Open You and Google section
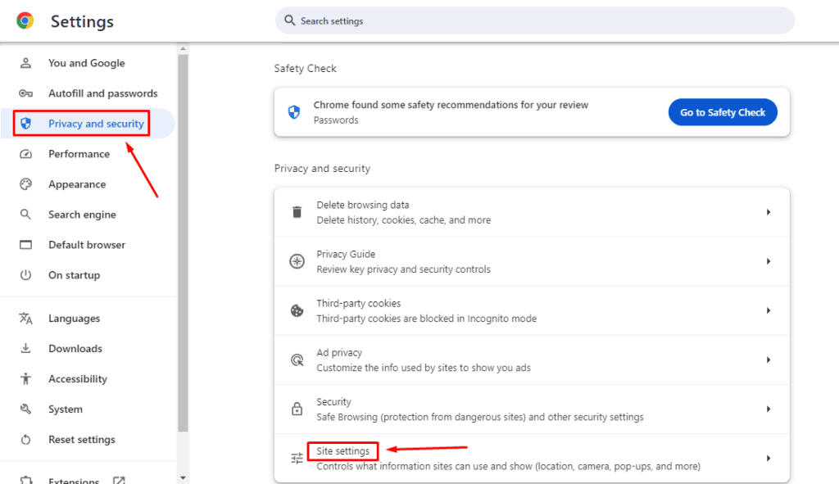The height and width of the screenshot is (484, 839). click(88, 63)
